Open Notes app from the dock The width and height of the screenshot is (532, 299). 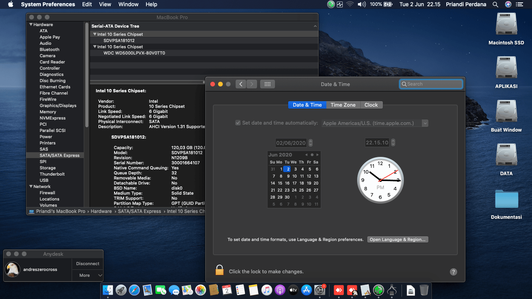254,290
